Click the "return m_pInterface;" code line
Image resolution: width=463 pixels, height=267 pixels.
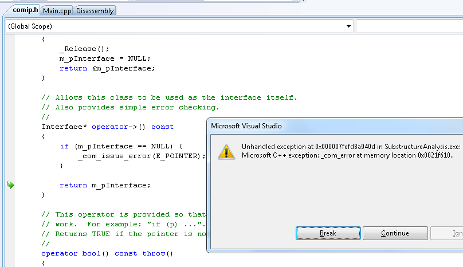coord(105,185)
